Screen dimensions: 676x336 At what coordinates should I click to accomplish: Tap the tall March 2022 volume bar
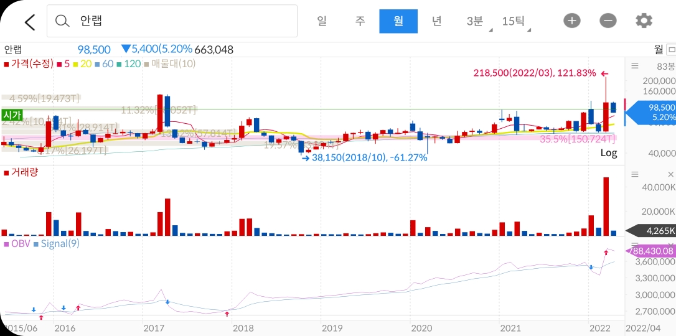pyautogui.click(x=606, y=207)
